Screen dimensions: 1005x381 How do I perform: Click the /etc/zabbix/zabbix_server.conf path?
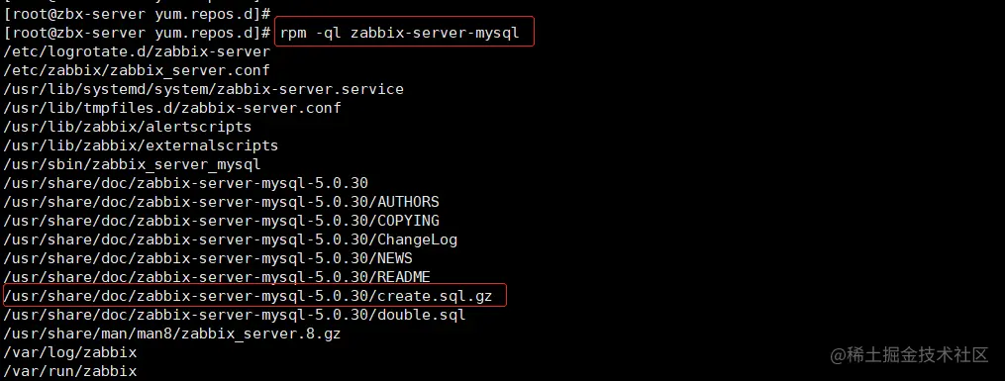(137, 70)
